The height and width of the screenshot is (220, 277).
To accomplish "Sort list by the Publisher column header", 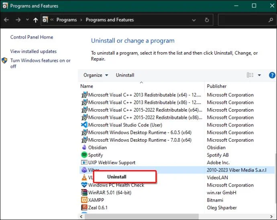I will (x=217, y=86).
